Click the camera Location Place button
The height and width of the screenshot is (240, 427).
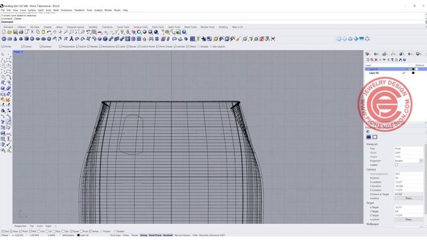[409, 199]
